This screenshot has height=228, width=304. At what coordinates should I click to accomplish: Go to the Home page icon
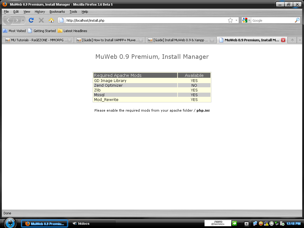click(x=51, y=20)
